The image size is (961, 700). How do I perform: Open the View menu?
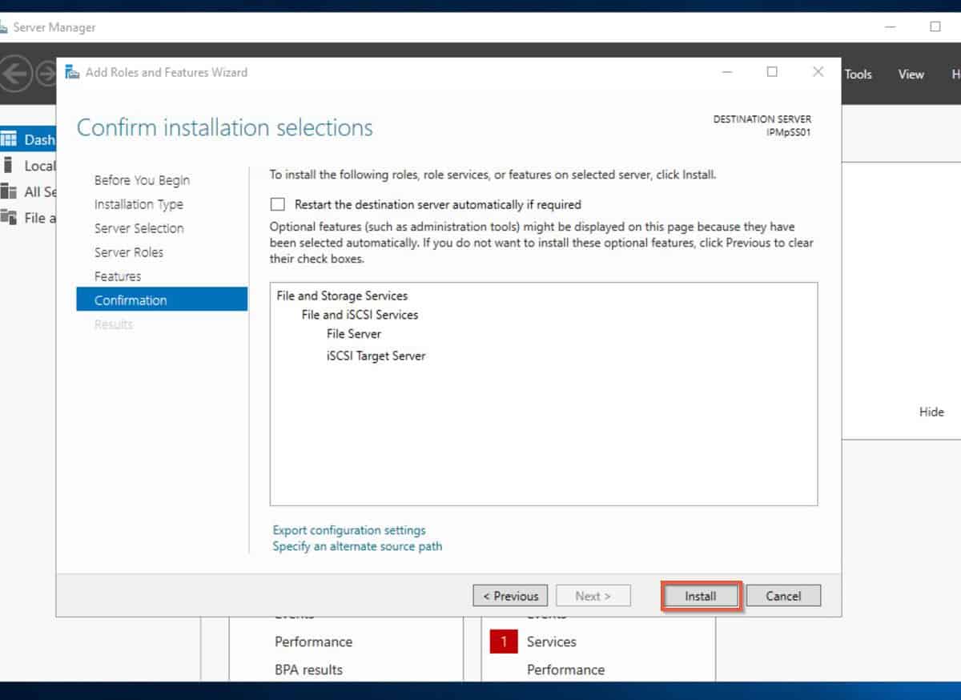(911, 74)
